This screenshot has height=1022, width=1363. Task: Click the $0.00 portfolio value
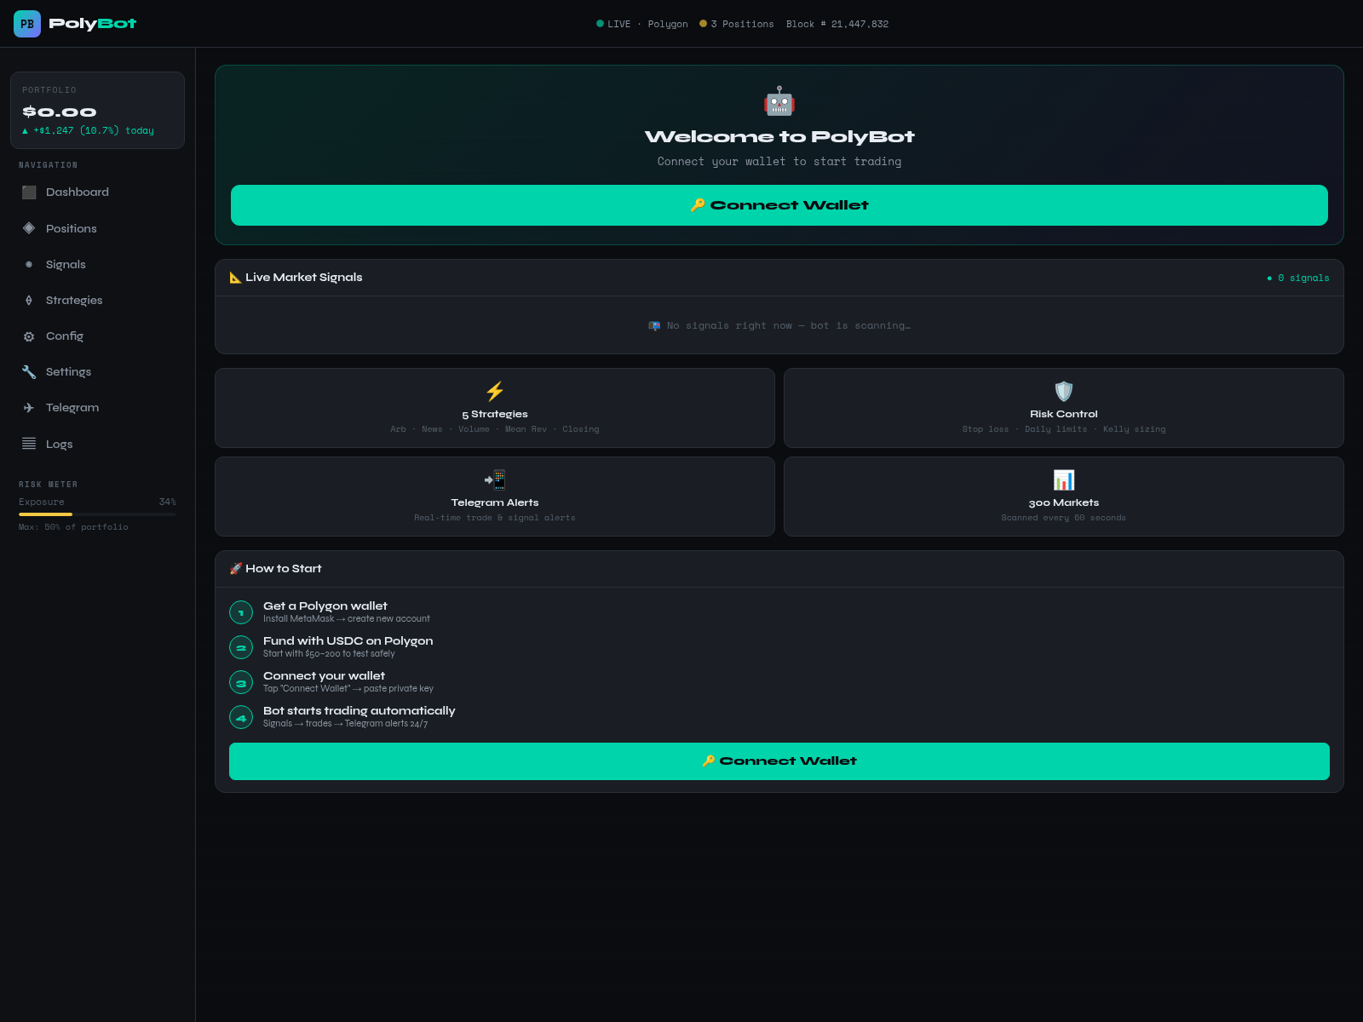click(59, 112)
